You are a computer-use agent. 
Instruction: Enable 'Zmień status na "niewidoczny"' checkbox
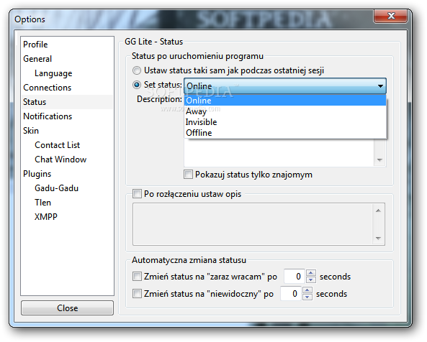pos(137,294)
